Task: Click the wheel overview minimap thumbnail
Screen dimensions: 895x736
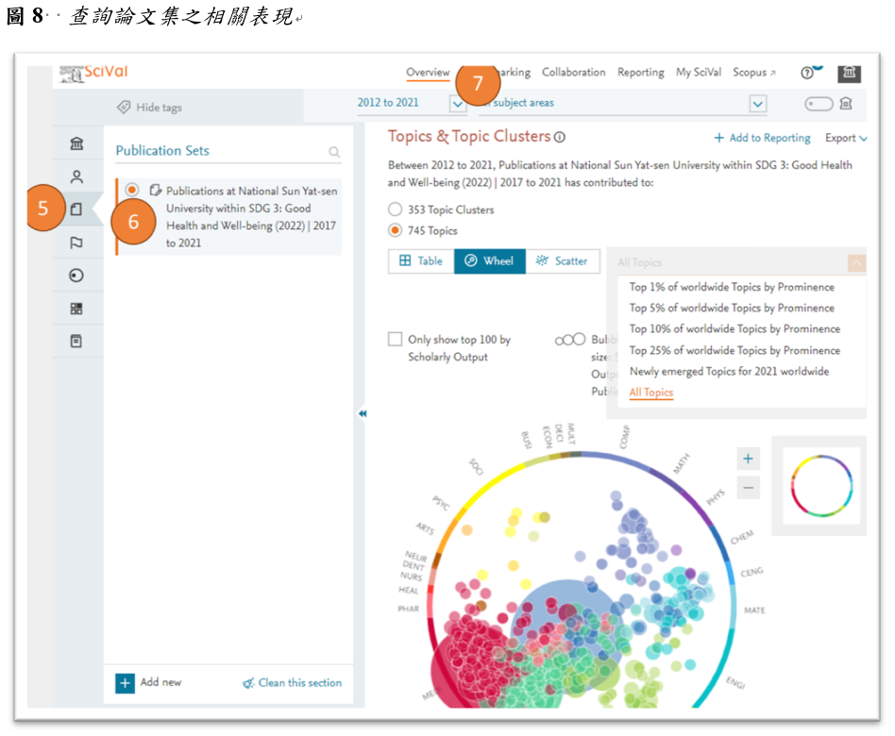Action: click(x=821, y=486)
